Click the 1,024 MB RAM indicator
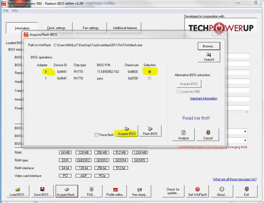Screen dimensions: 264x203 point(140,153)
